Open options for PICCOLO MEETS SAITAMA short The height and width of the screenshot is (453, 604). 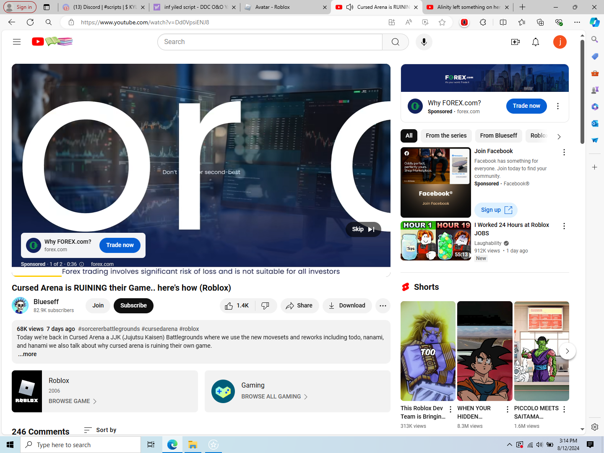point(564,409)
